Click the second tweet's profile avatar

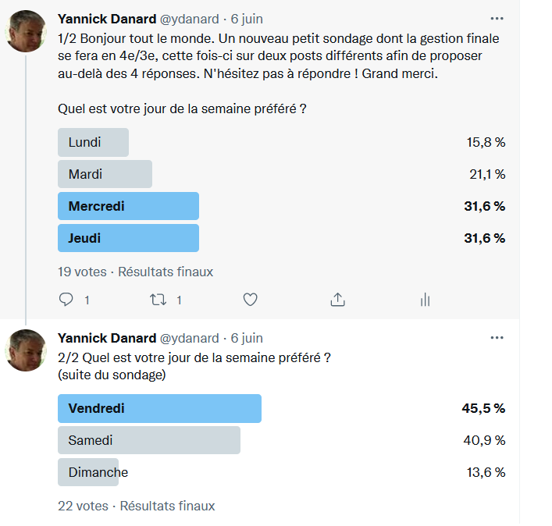[x=26, y=350]
